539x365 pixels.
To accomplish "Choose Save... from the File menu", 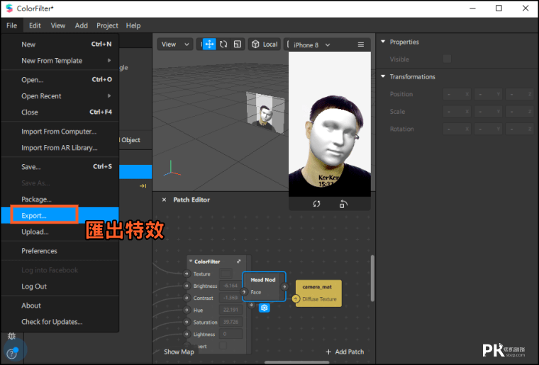I will tap(60, 167).
